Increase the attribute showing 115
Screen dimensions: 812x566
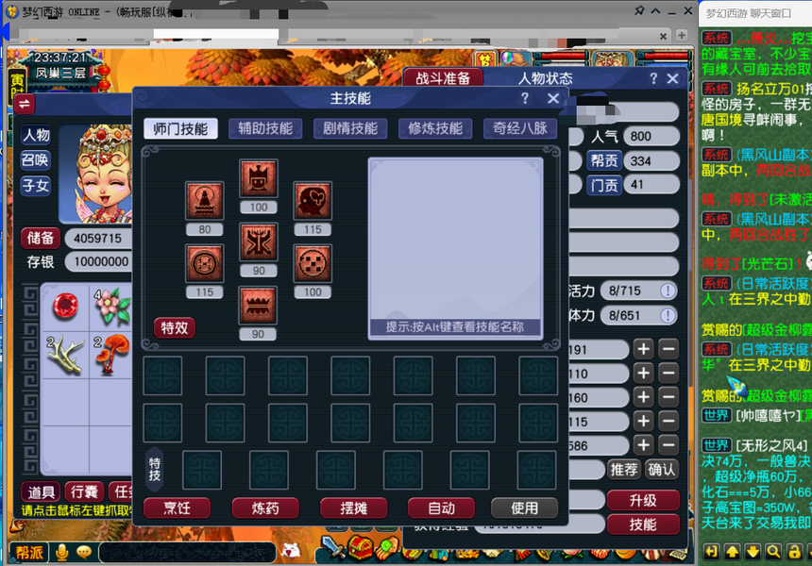644,421
